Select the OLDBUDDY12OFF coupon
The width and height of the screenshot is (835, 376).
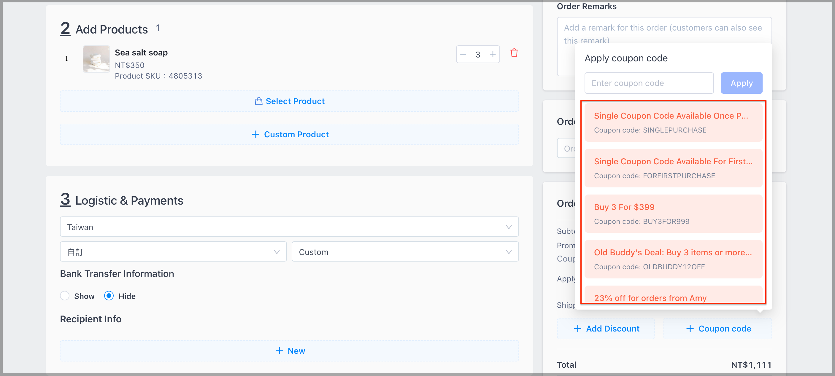pyautogui.click(x=673, y=259)
